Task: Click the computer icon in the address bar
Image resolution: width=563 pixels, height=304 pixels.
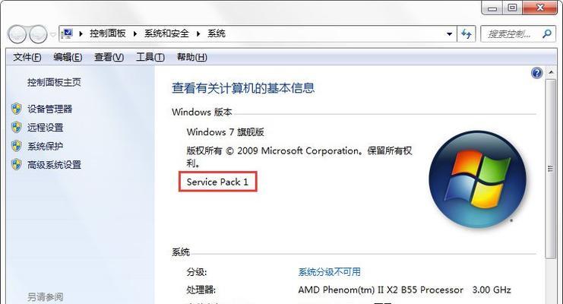Action: click(67, 33)
